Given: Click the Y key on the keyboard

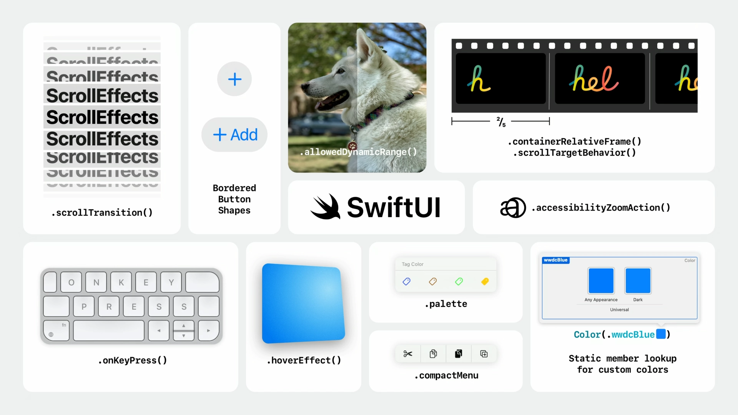Looking at the screenshot, I should (x=171, y=282).
